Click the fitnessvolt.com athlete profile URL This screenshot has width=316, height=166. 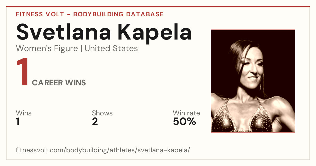(103, 150)
